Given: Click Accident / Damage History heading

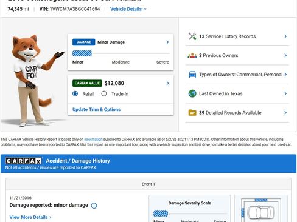Looking at the screenshot, I should (78, 161).
